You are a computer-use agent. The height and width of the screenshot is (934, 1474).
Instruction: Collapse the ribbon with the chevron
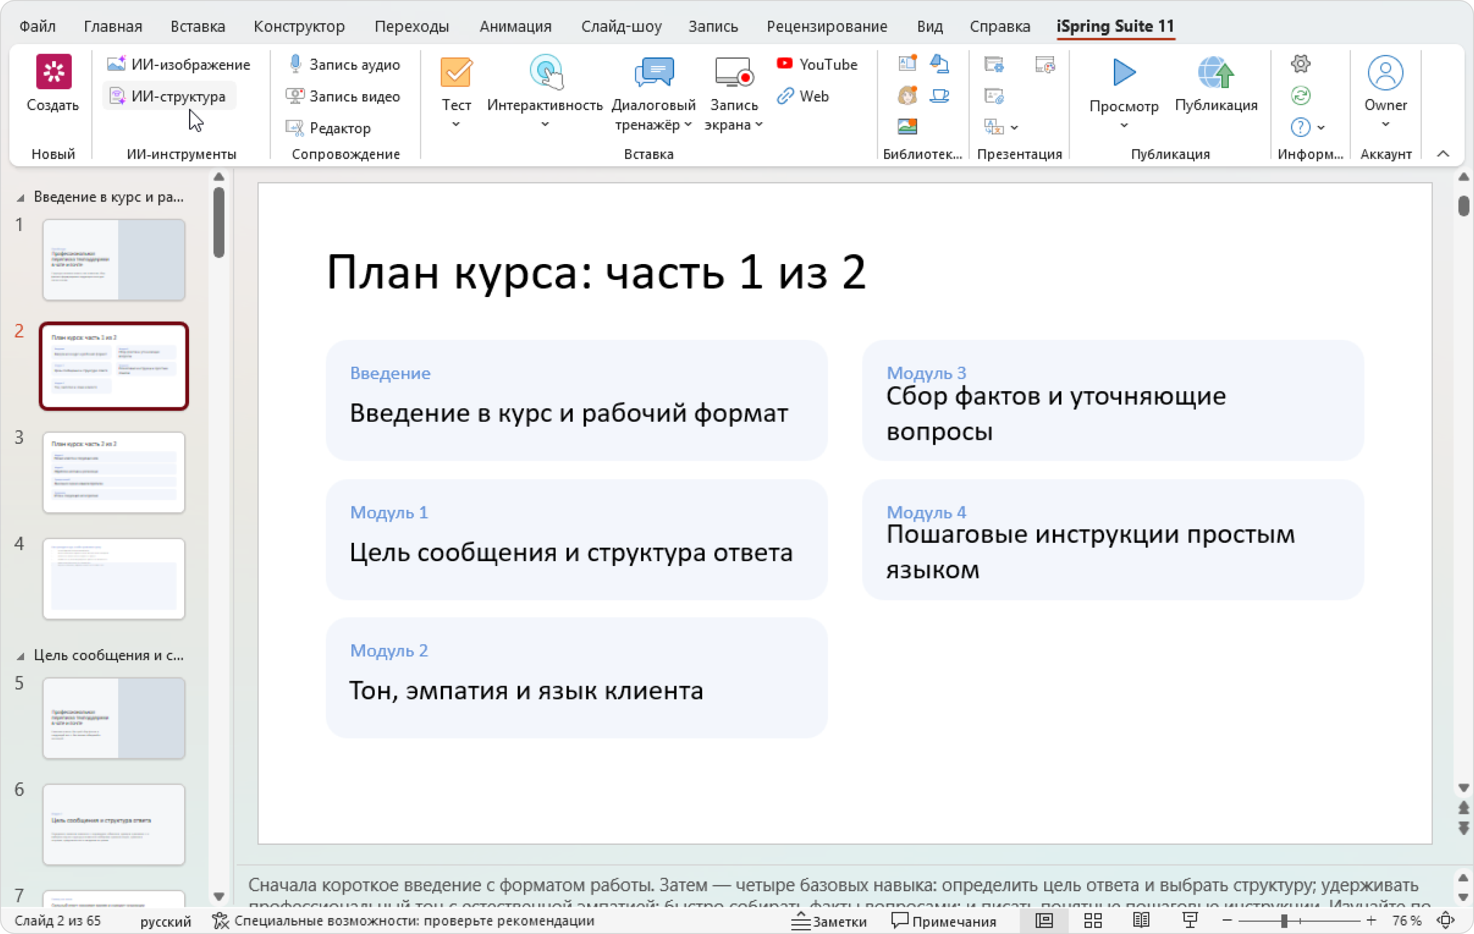tap(1443, 154)
